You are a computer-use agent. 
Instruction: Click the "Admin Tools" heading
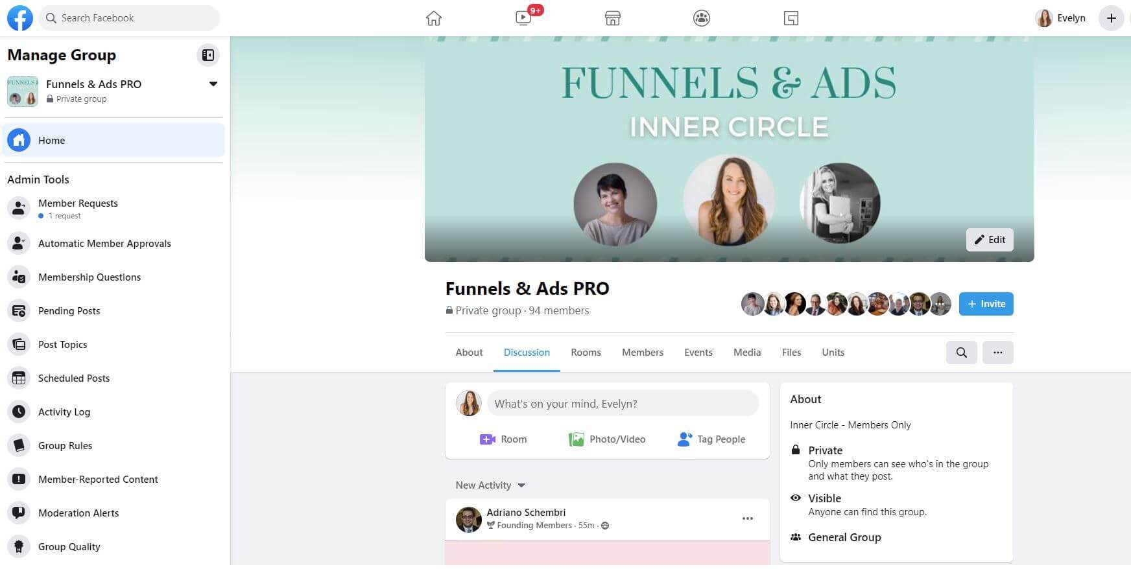(38, 180)
